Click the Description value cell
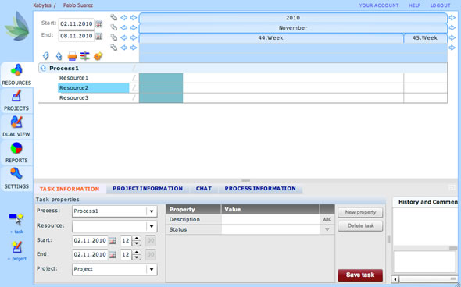The width and height of the screenshot is (461, 287). coord(270,219)
